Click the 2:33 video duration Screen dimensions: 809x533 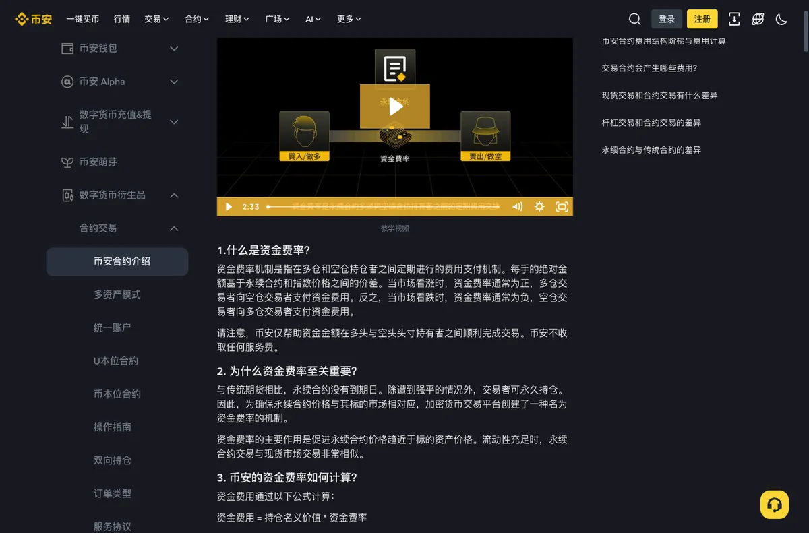coord(251,207)
